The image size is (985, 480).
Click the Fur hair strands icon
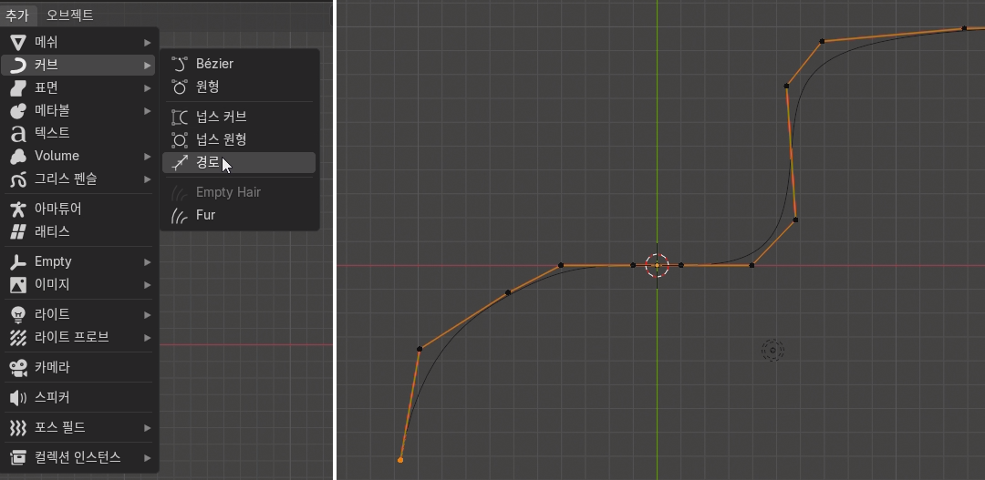[180, 216]
